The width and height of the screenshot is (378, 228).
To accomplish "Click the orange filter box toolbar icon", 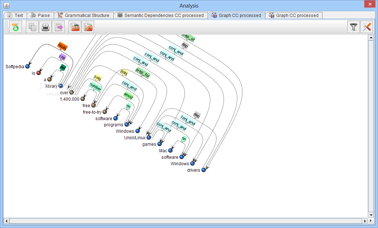I will click(x=75, y=27).
